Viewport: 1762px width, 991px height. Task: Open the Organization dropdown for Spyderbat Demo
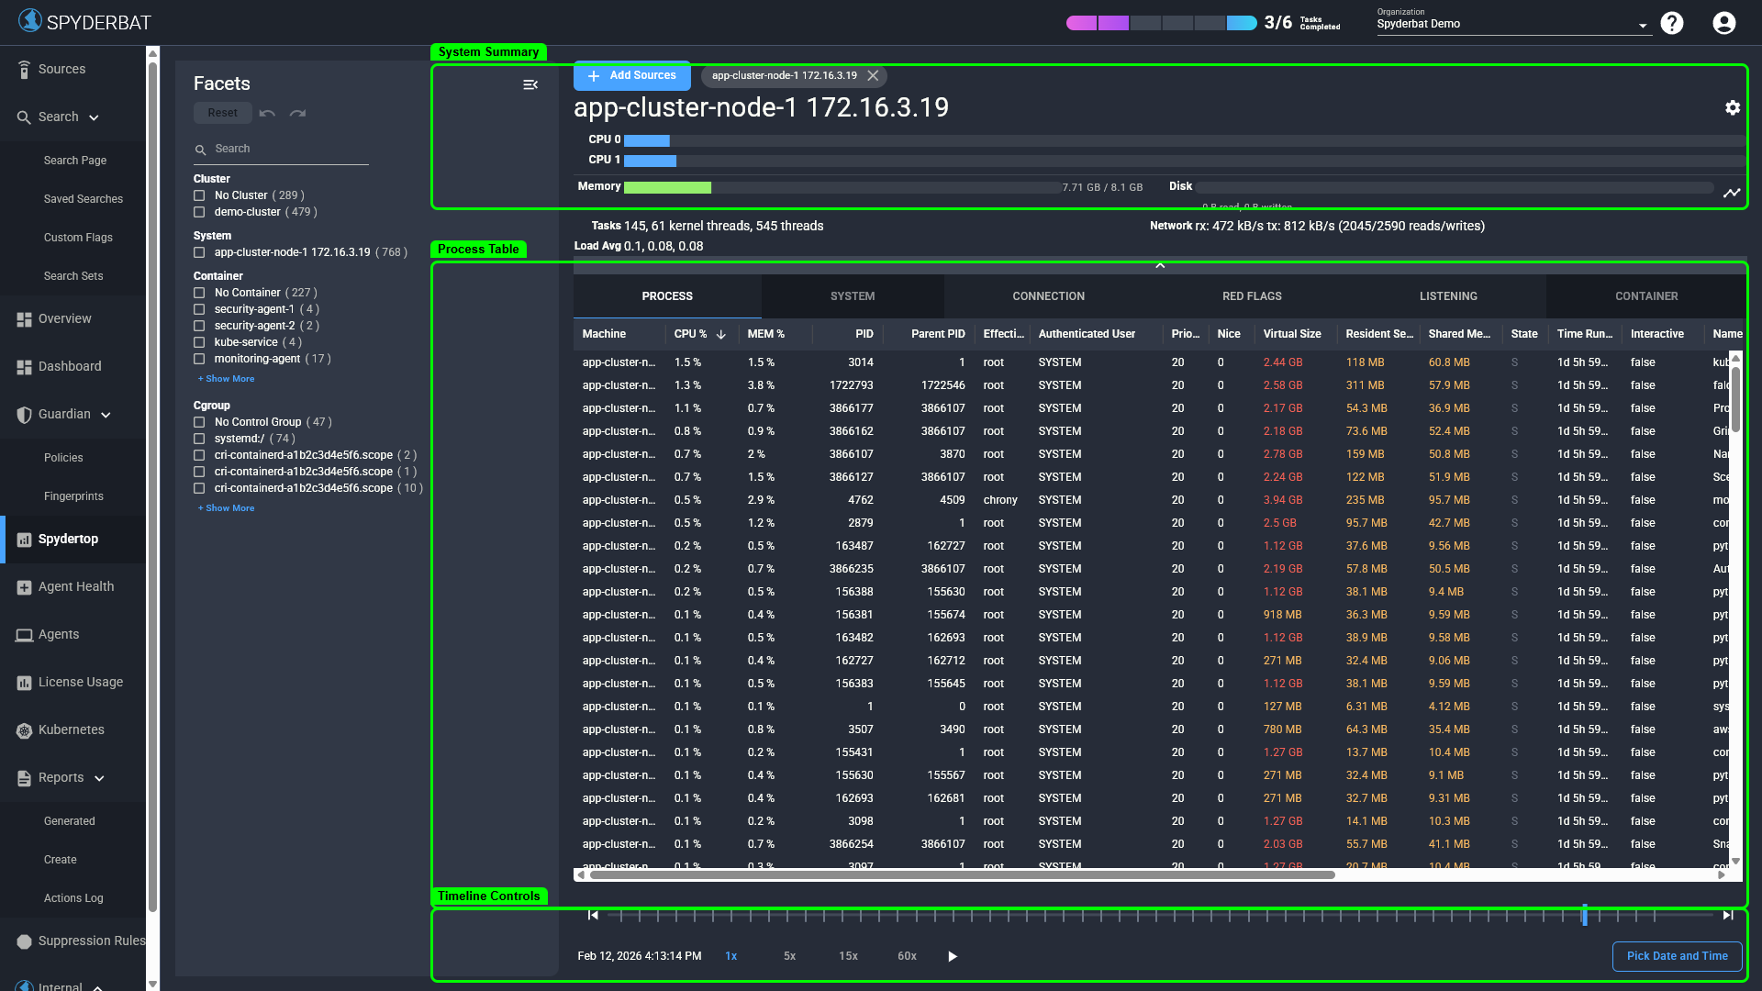(1644, 24)
